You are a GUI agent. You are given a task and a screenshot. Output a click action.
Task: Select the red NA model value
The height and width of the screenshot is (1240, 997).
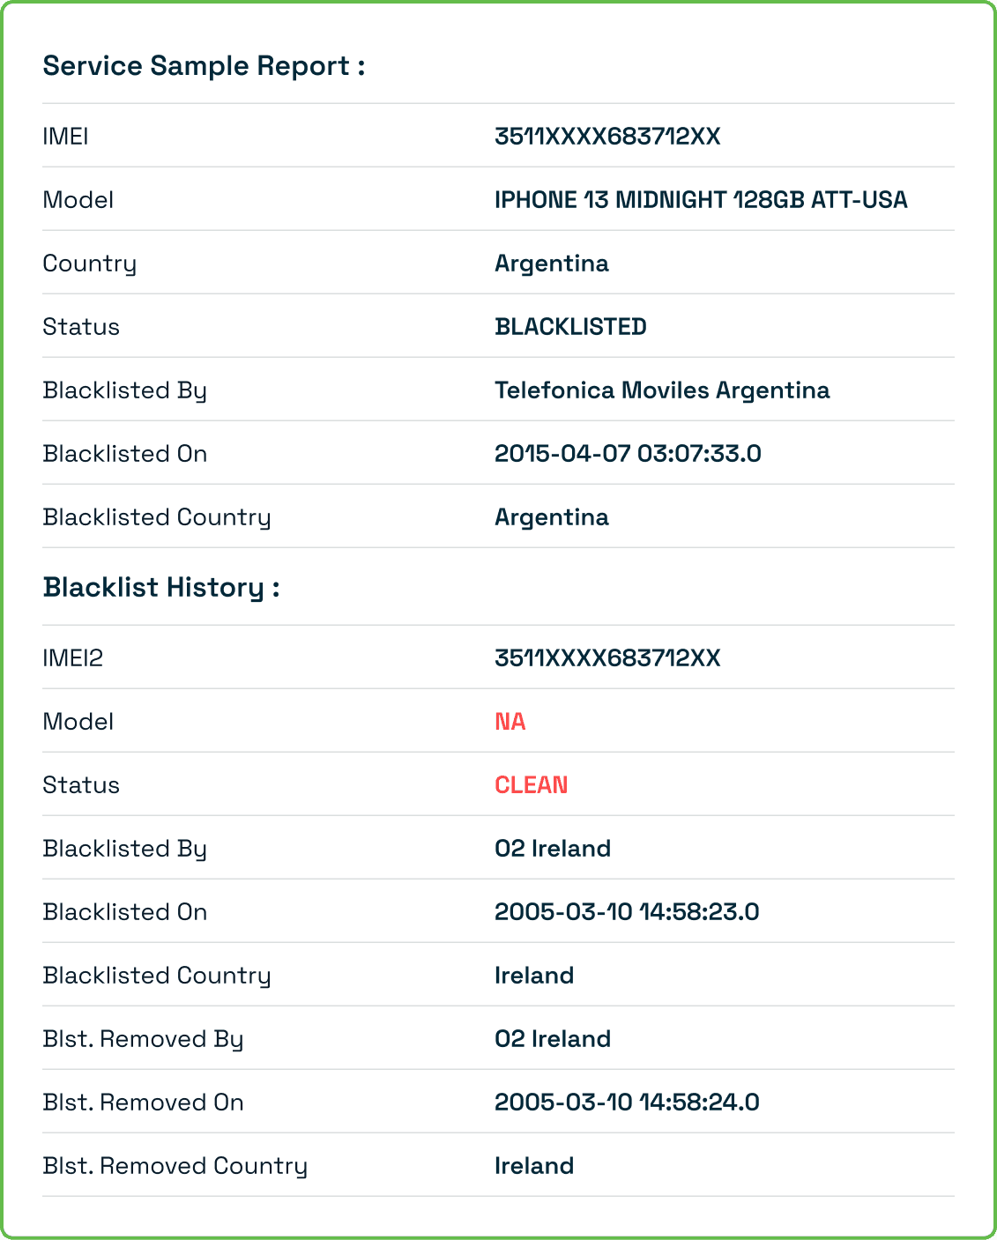coord(510,722)
